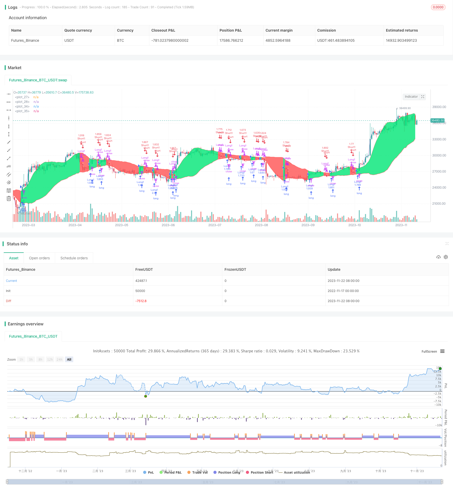Click the Current row link in Asset table

coord(11,281)
